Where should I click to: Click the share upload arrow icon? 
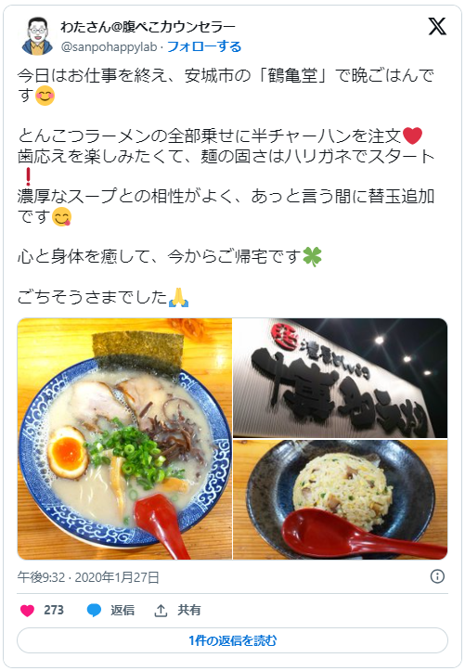161,611
